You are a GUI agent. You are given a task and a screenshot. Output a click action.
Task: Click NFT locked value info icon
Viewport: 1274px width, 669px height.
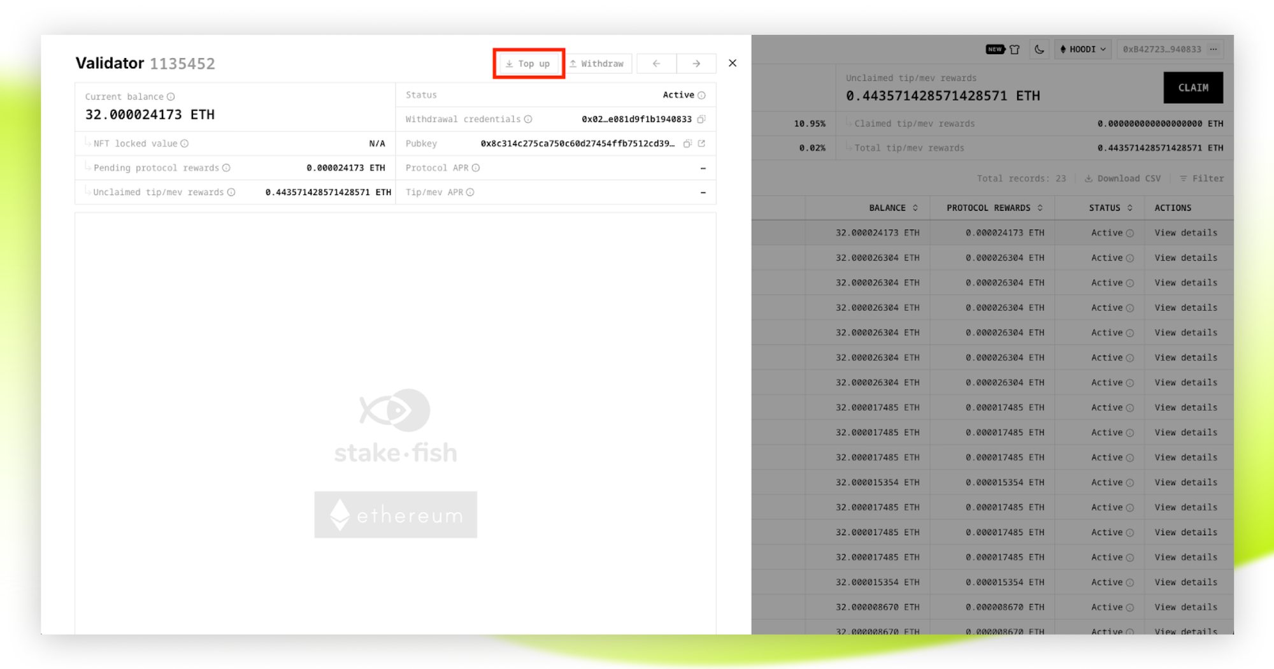point(185,144)
